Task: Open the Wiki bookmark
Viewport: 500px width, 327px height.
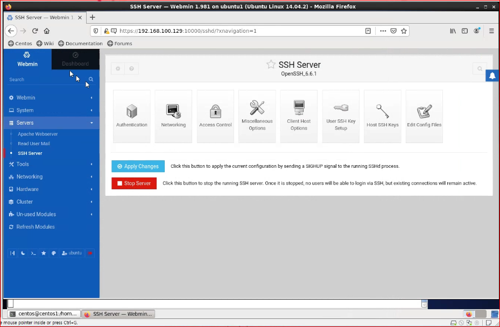Action: pyautogui.click(x=45, y=44)
